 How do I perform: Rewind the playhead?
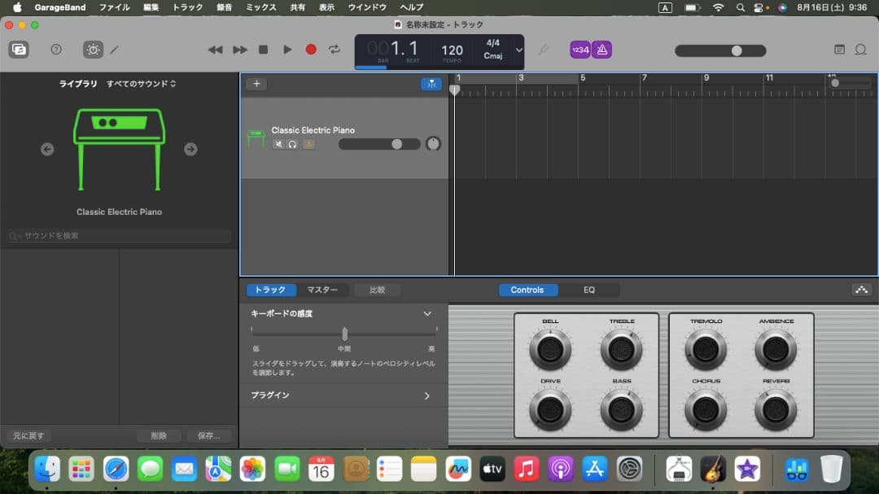[215, 50]
